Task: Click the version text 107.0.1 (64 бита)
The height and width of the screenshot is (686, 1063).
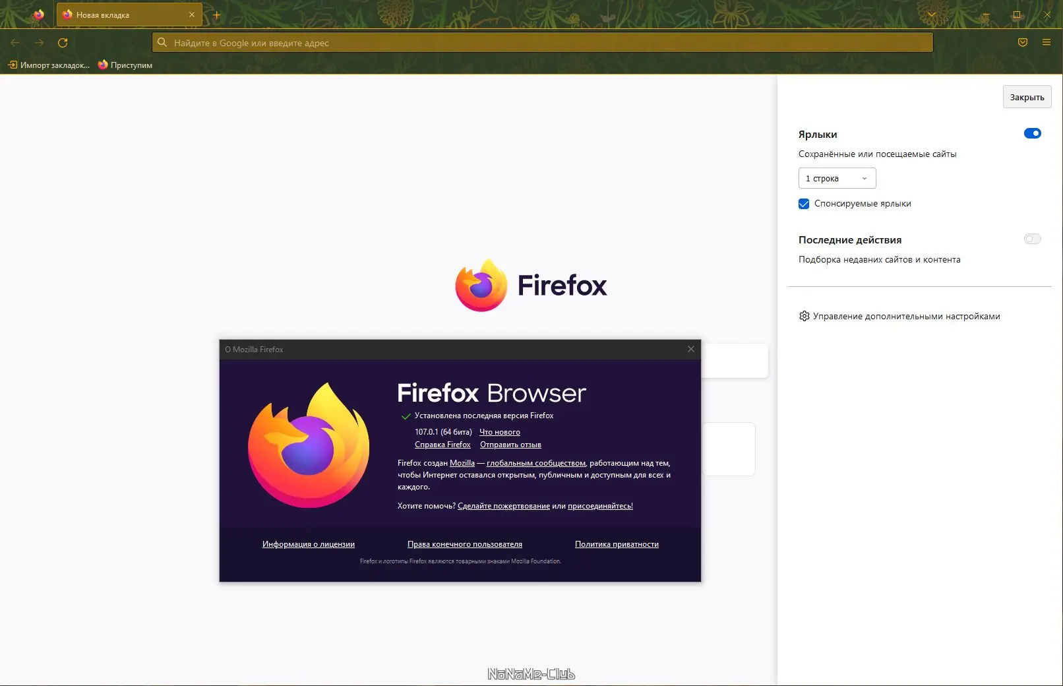Action: click(x=443, y=433)
